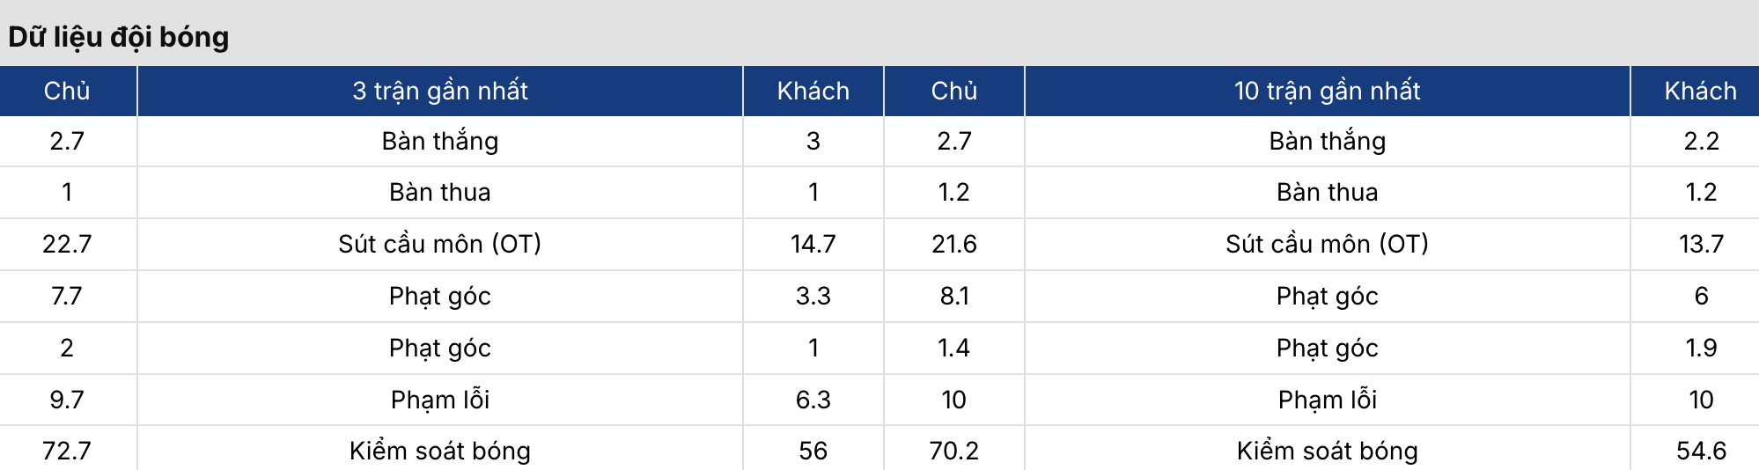
Task: Click the away shots value 14.7
Action: click(813, 244)
